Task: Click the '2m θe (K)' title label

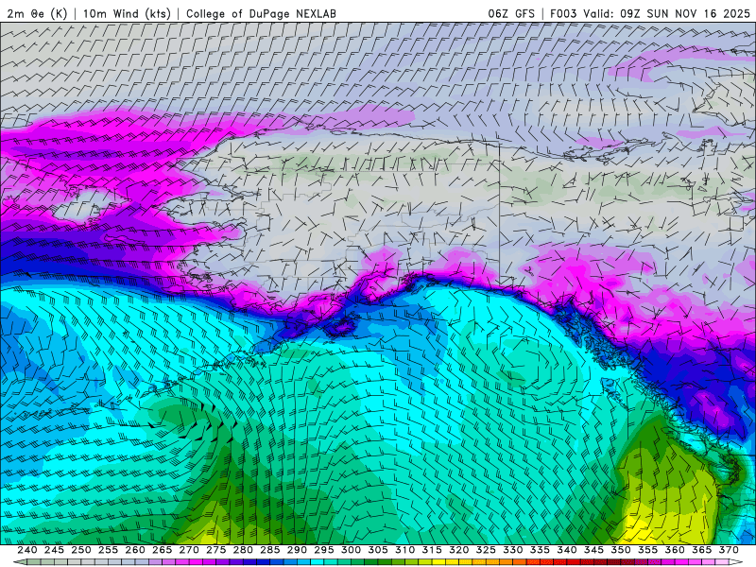Action: (x=38, y=14)
